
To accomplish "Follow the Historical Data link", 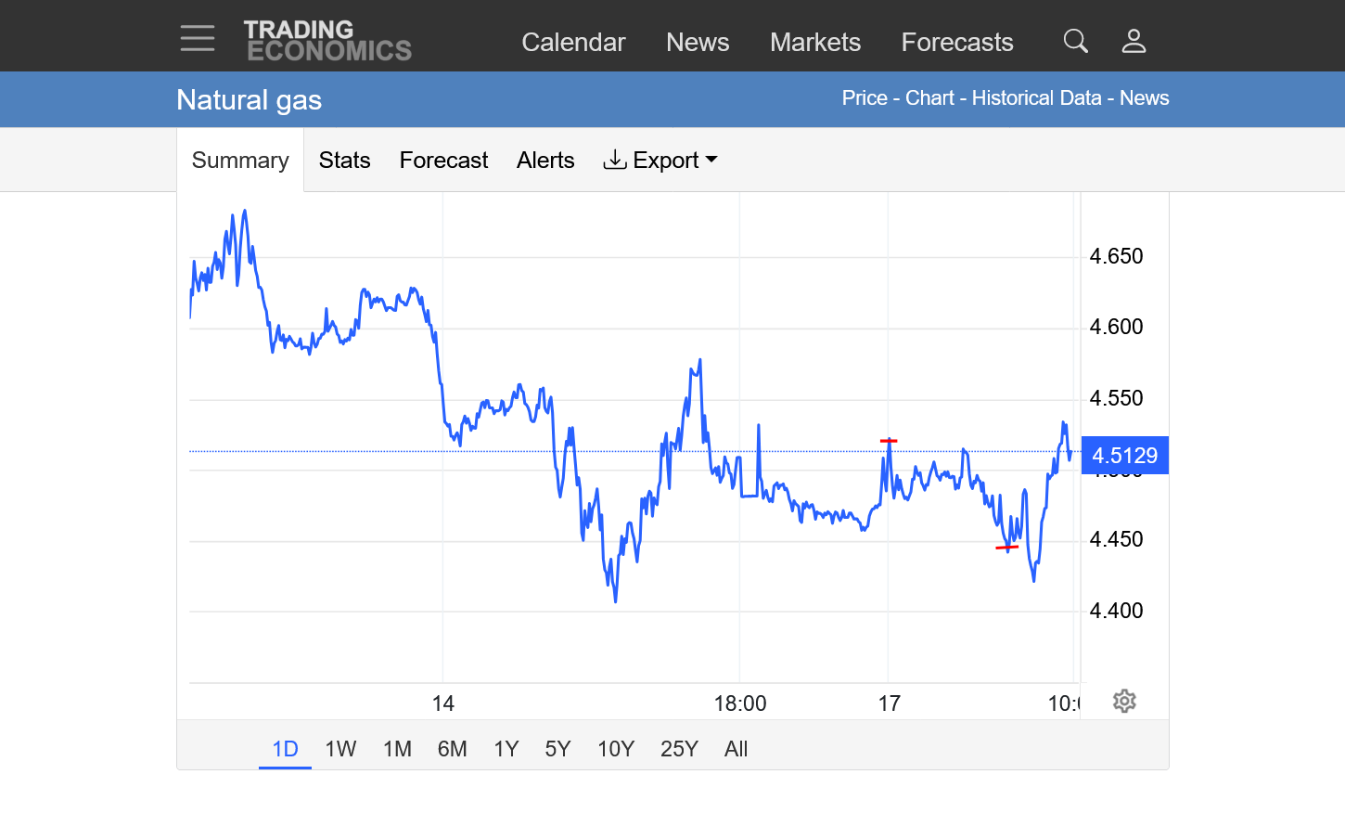I will click(x=1036, y=98).
